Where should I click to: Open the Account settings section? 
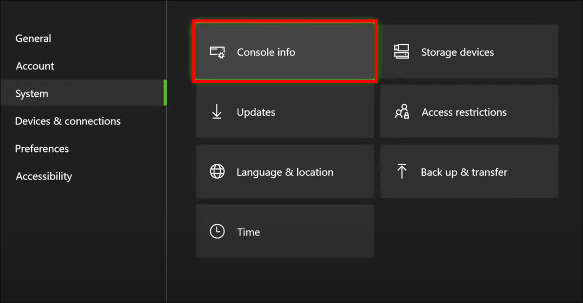pos(35,66)
